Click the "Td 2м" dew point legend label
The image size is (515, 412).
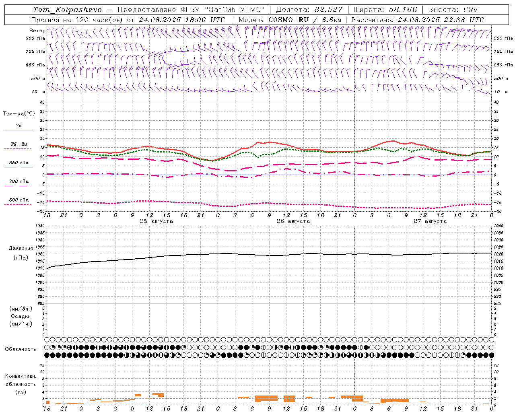coord(19,144)
